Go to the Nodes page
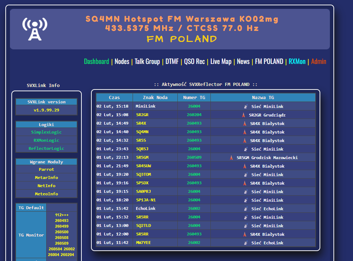Screen dimensions: 353x261 click(x=122, y=61)
